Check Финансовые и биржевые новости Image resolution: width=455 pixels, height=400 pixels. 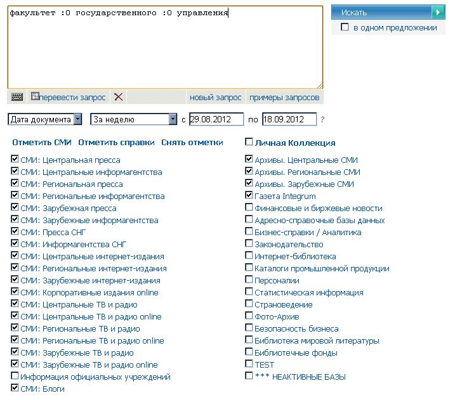249,207
